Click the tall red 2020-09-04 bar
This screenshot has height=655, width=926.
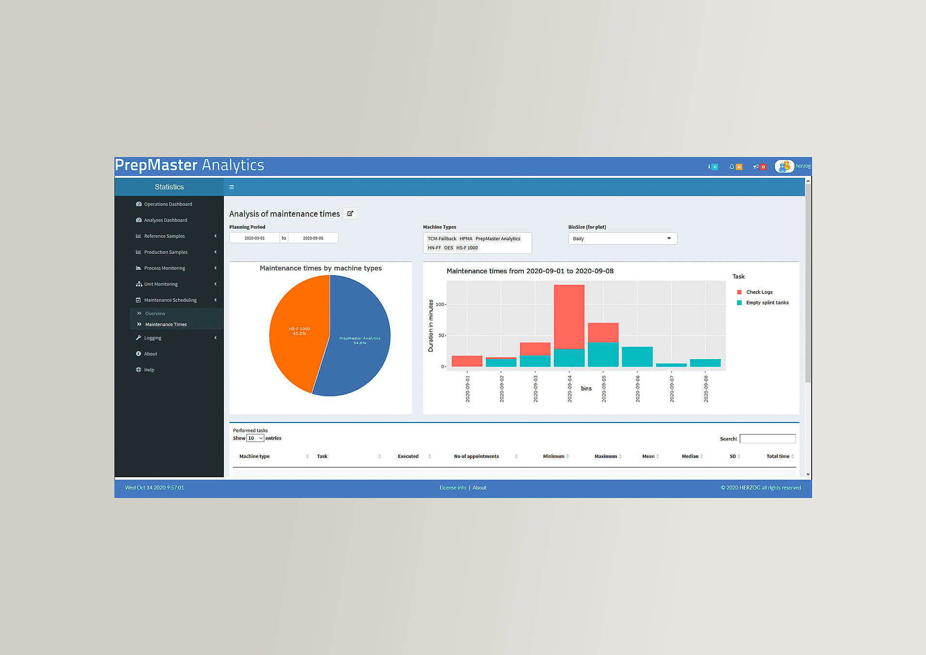tap(569, 317)
